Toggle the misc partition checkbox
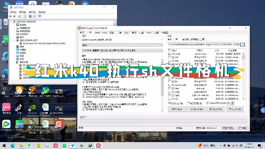The width and height of the screenshot is (265, 149). [x=170, y=88]
